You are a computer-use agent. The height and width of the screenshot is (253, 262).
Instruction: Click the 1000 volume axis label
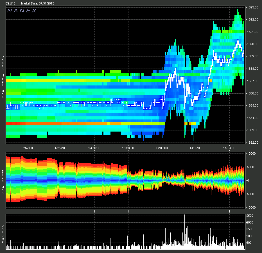click(250, 236)
